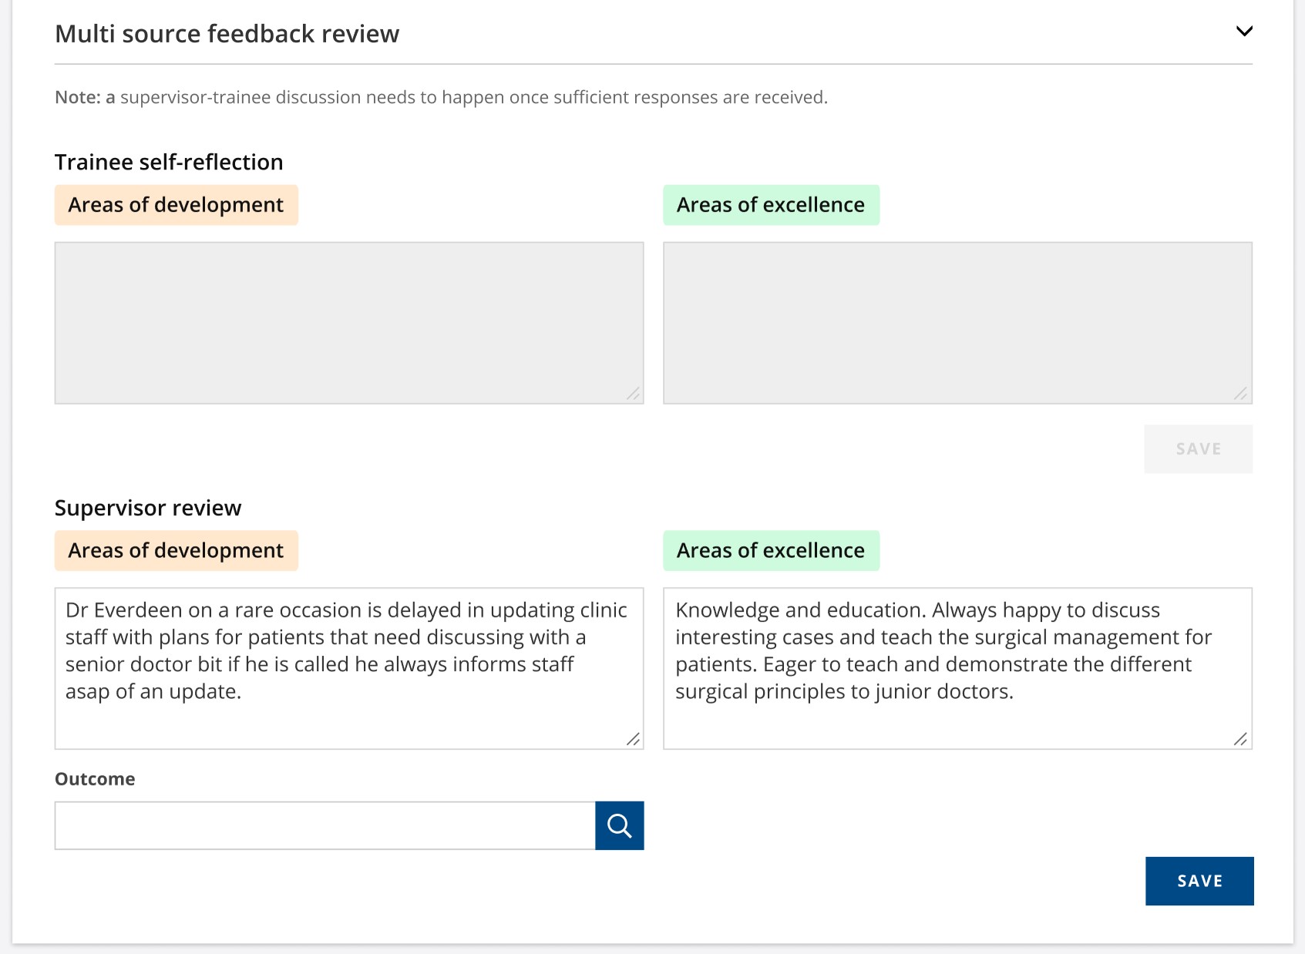Click supervisor orange Areas of development label
1305x954 pixels.
pos(177,550)
